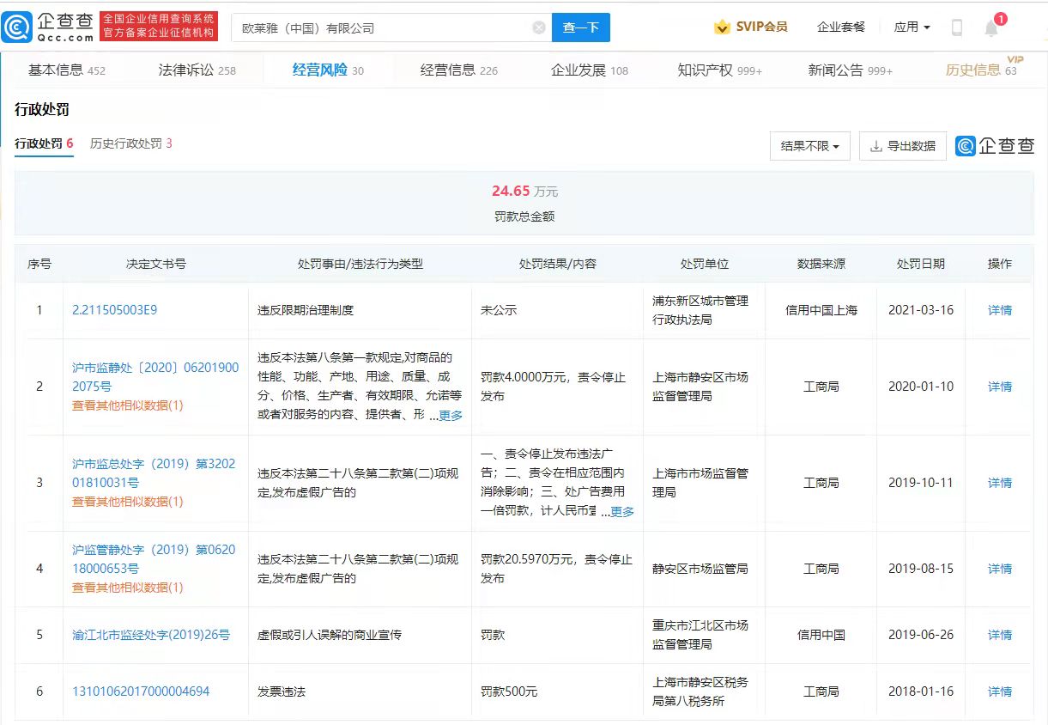Click the 数据来源 column header
The height and width of the screenshot is (725, 1048).
[821, 264]
